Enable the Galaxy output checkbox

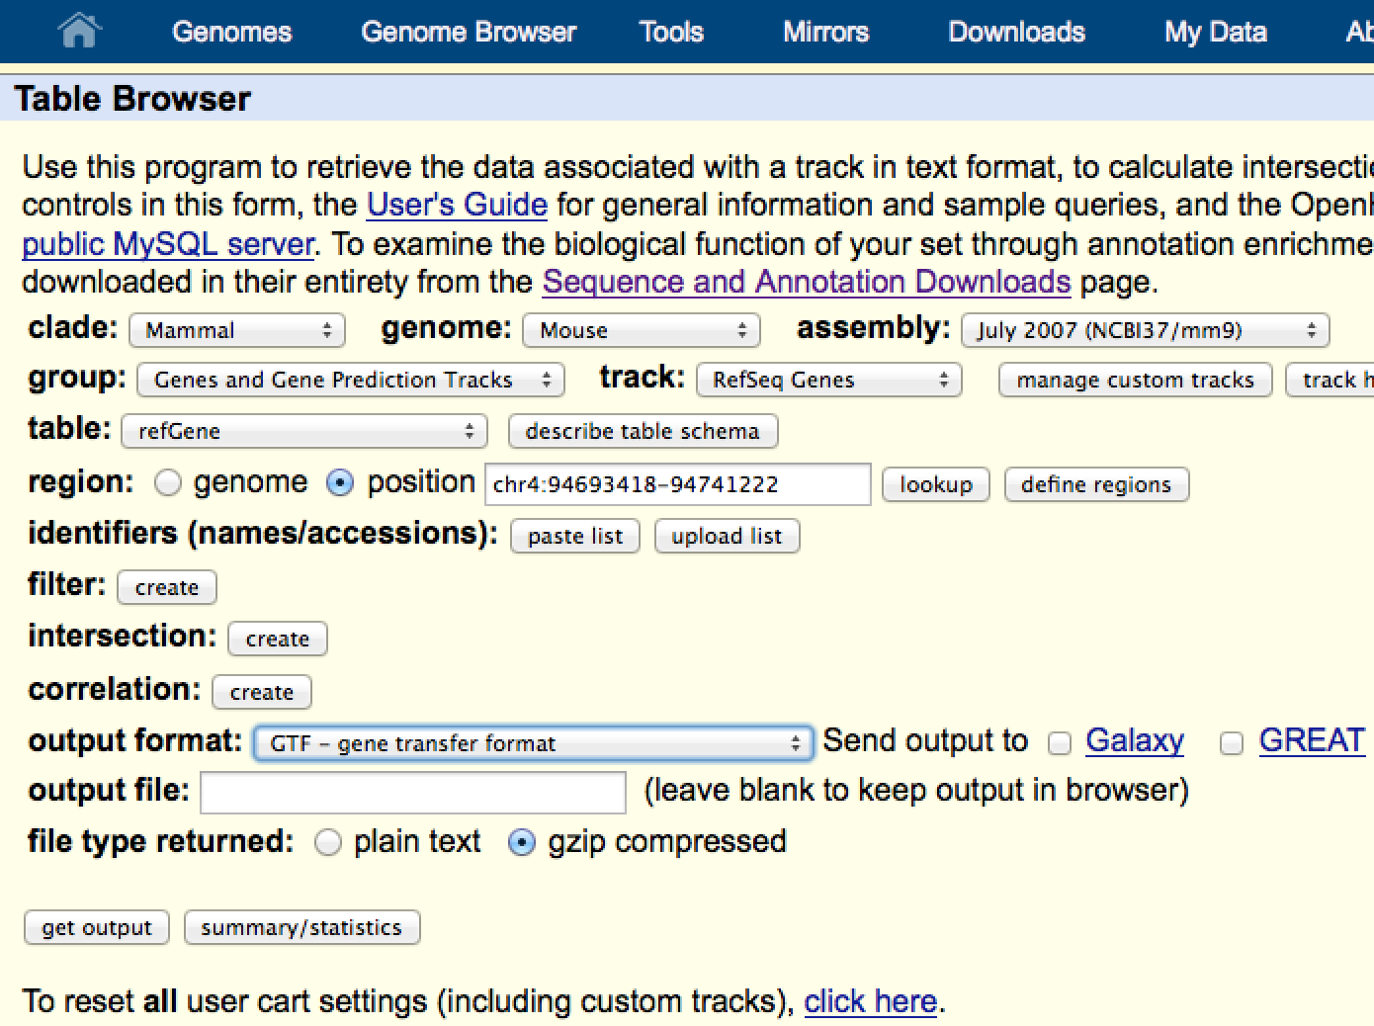click(1060, 743)
